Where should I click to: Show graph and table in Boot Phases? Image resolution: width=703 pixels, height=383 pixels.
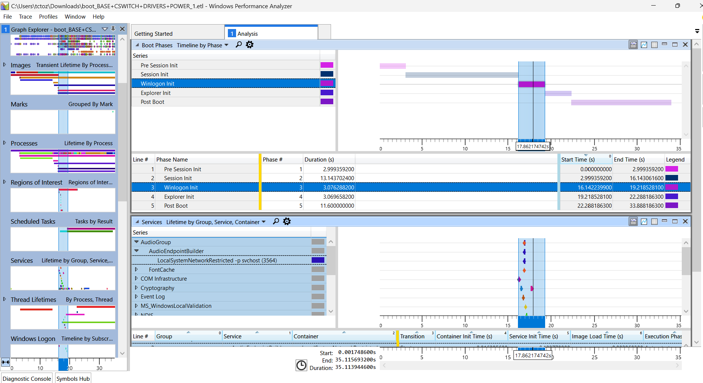coord(633,45)
